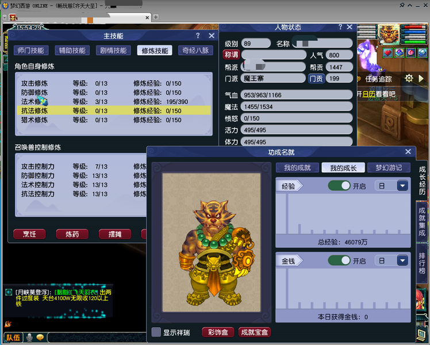
Task: Open the chat speech bubble icon
Action: tap(40, 338)
